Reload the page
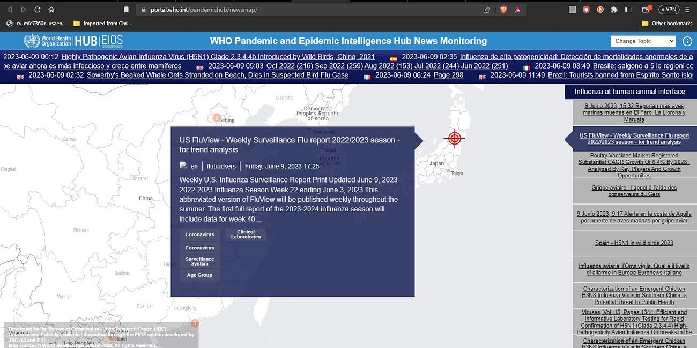 click(x=38, y=10)
